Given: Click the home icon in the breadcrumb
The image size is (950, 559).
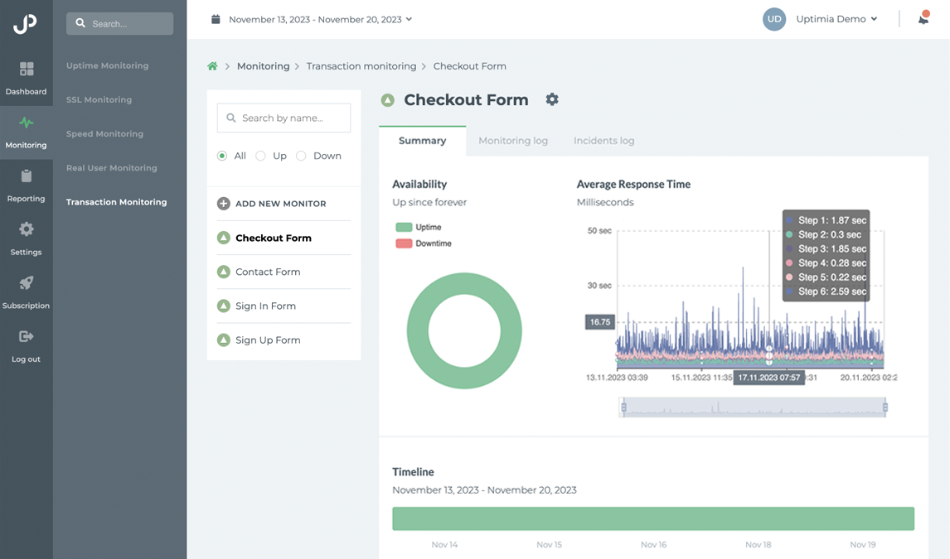Looking at the screenshot, I should coord(211,65).
